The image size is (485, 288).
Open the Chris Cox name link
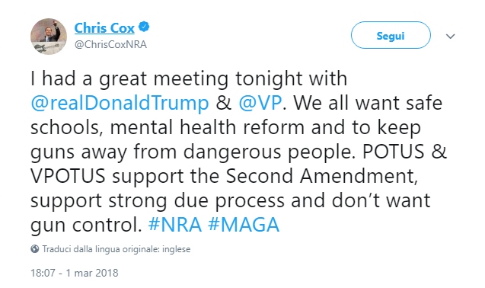pyautogui.click(x=104, y=28)
